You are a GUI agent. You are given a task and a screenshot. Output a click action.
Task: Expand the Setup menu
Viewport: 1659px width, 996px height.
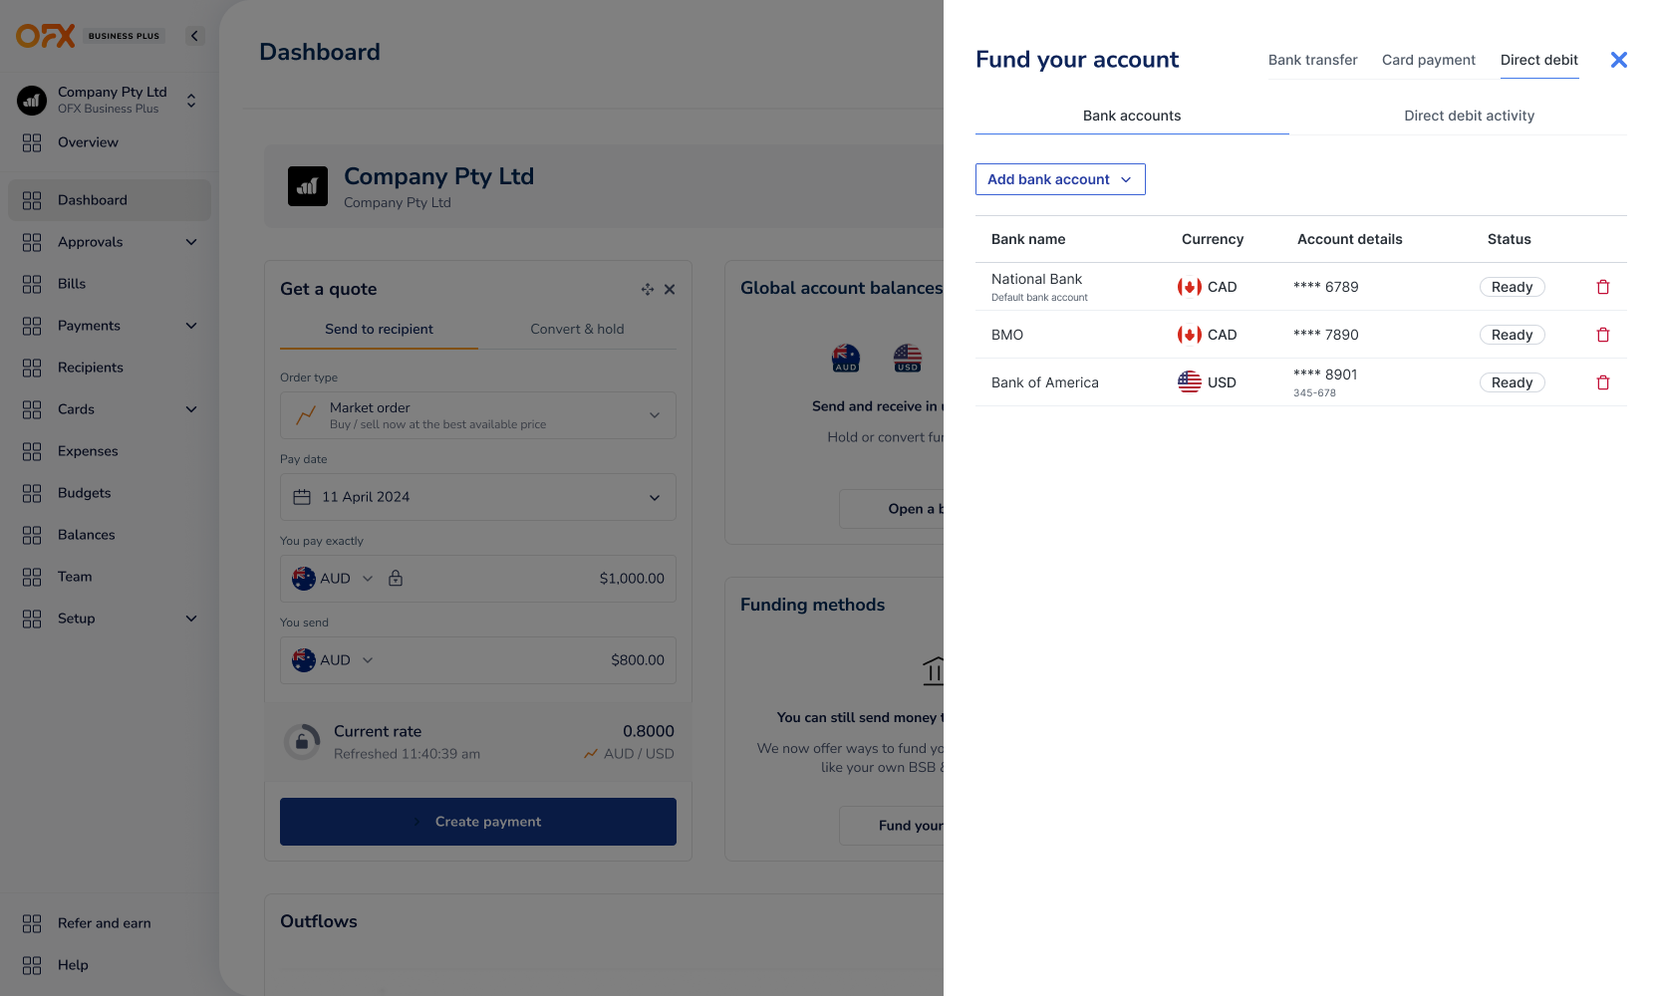[191, 619]
